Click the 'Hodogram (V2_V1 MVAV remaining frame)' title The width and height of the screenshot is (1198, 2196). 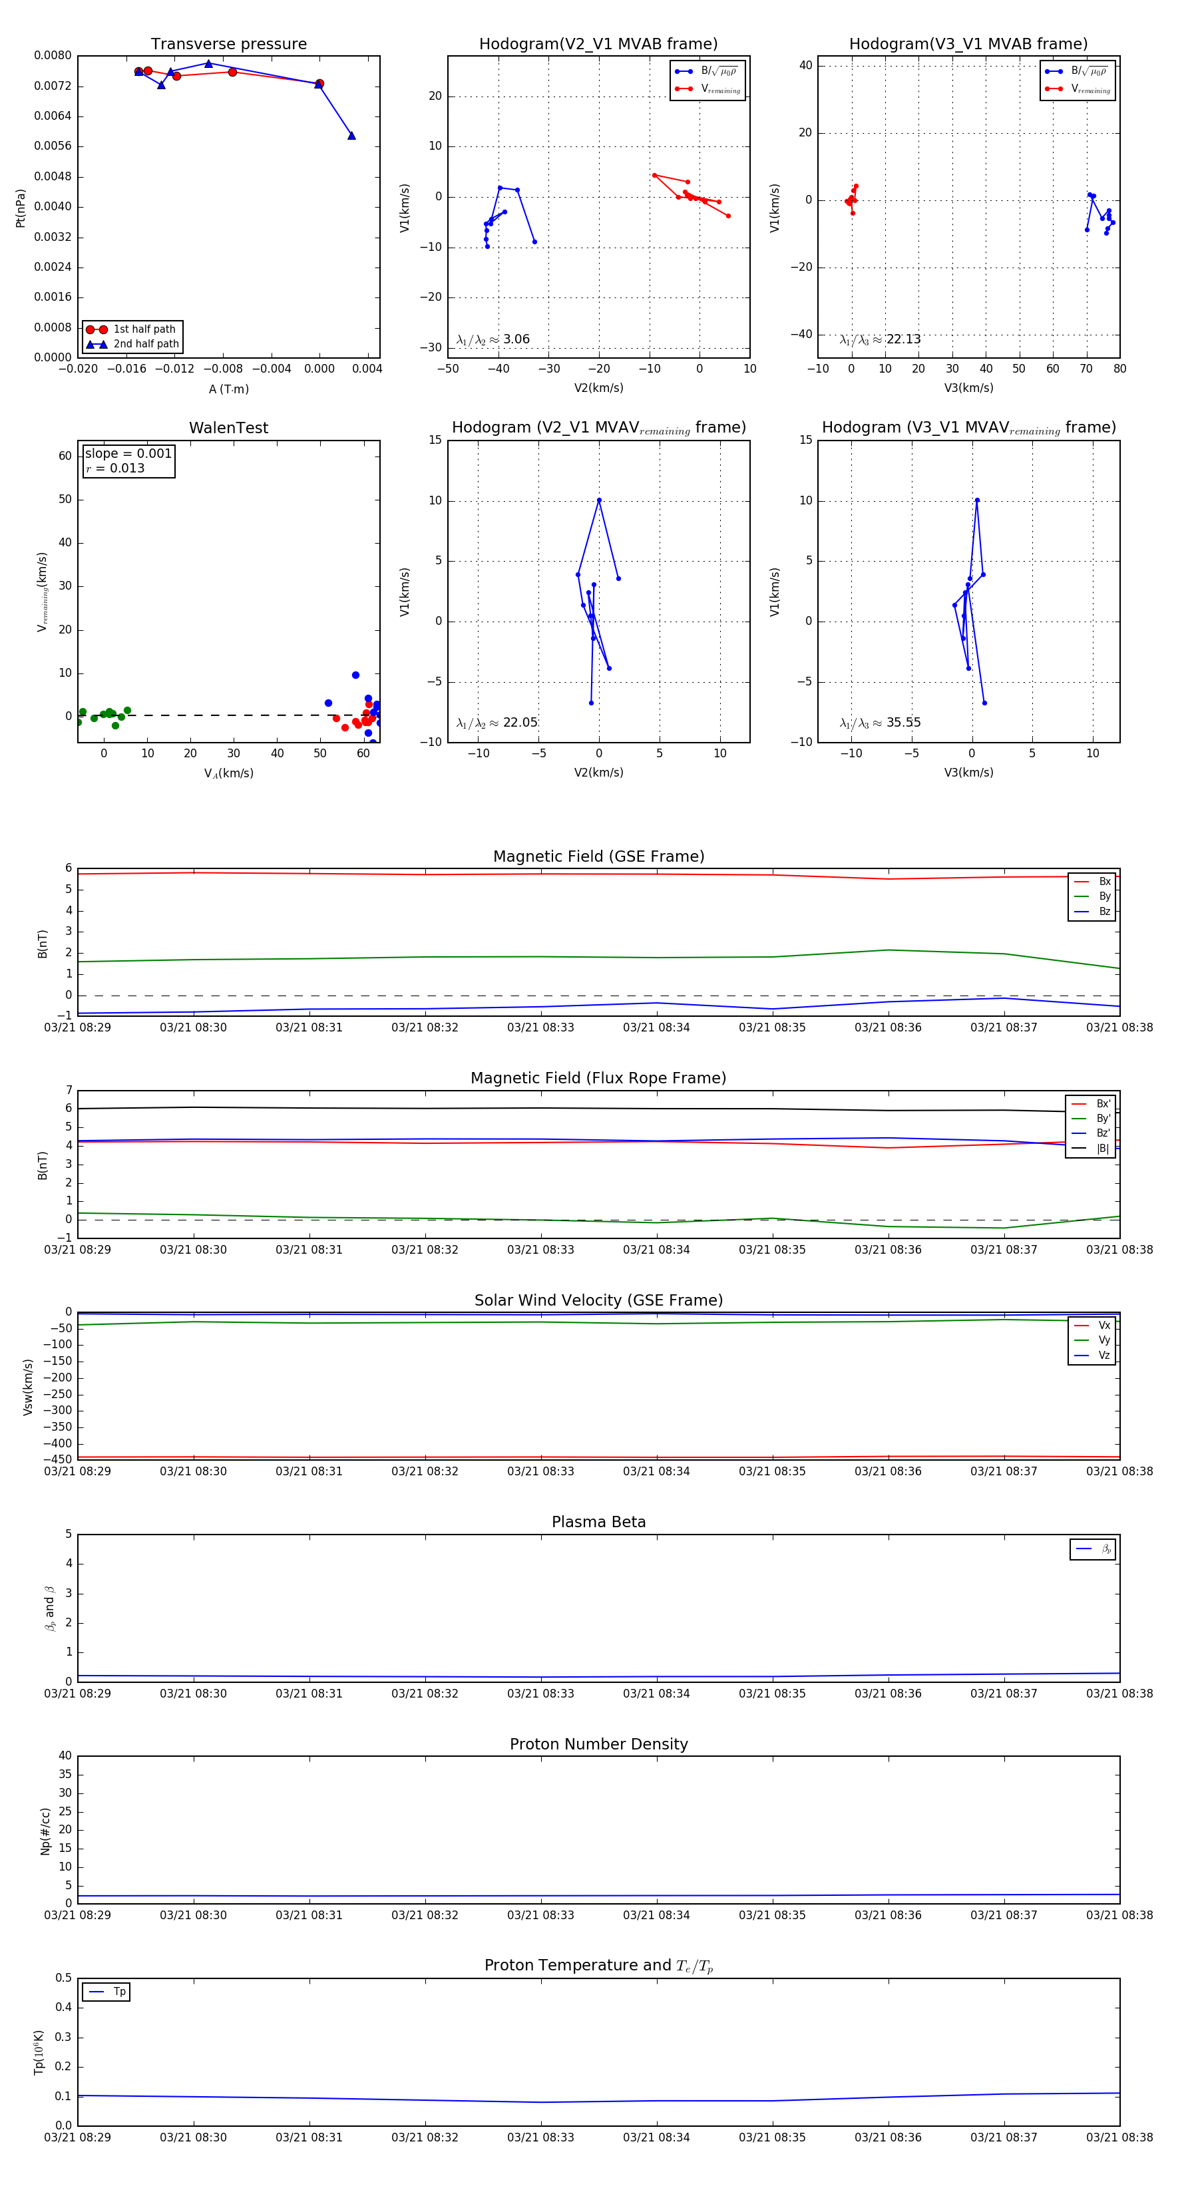point(598,428)
